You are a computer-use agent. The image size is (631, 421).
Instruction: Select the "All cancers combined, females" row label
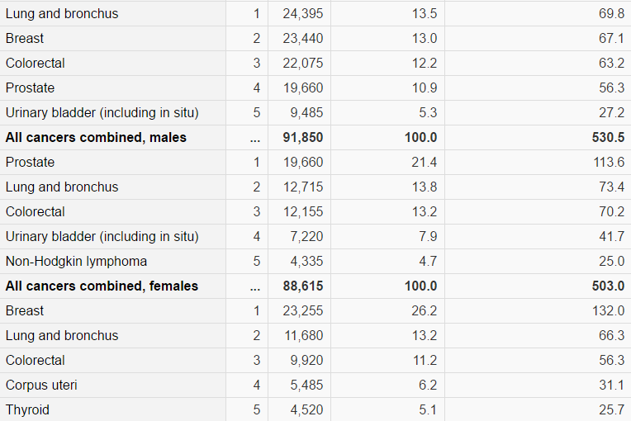click(102, 286)
